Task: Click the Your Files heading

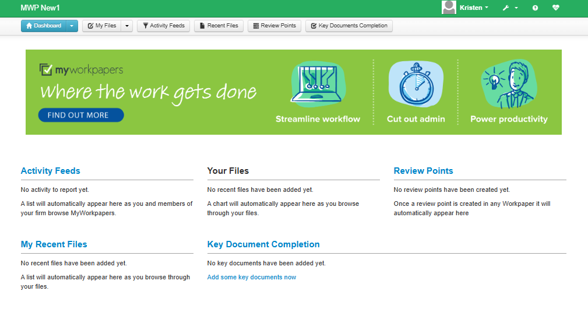Action: (228, 171)
